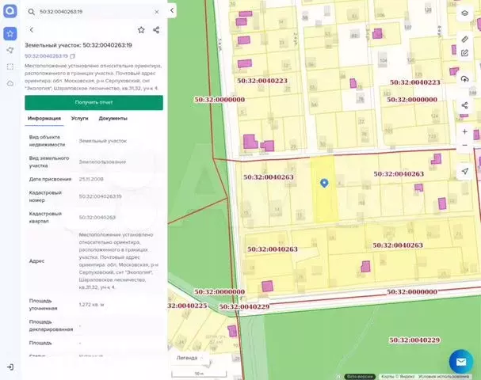481x380 pixels.
Task: Click the map share button
Action: pos(464,105)
